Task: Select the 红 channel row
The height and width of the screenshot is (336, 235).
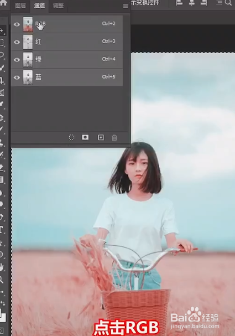Action: coord(67,42)
